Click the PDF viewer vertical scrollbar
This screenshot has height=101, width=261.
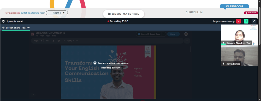pos(191,49)
